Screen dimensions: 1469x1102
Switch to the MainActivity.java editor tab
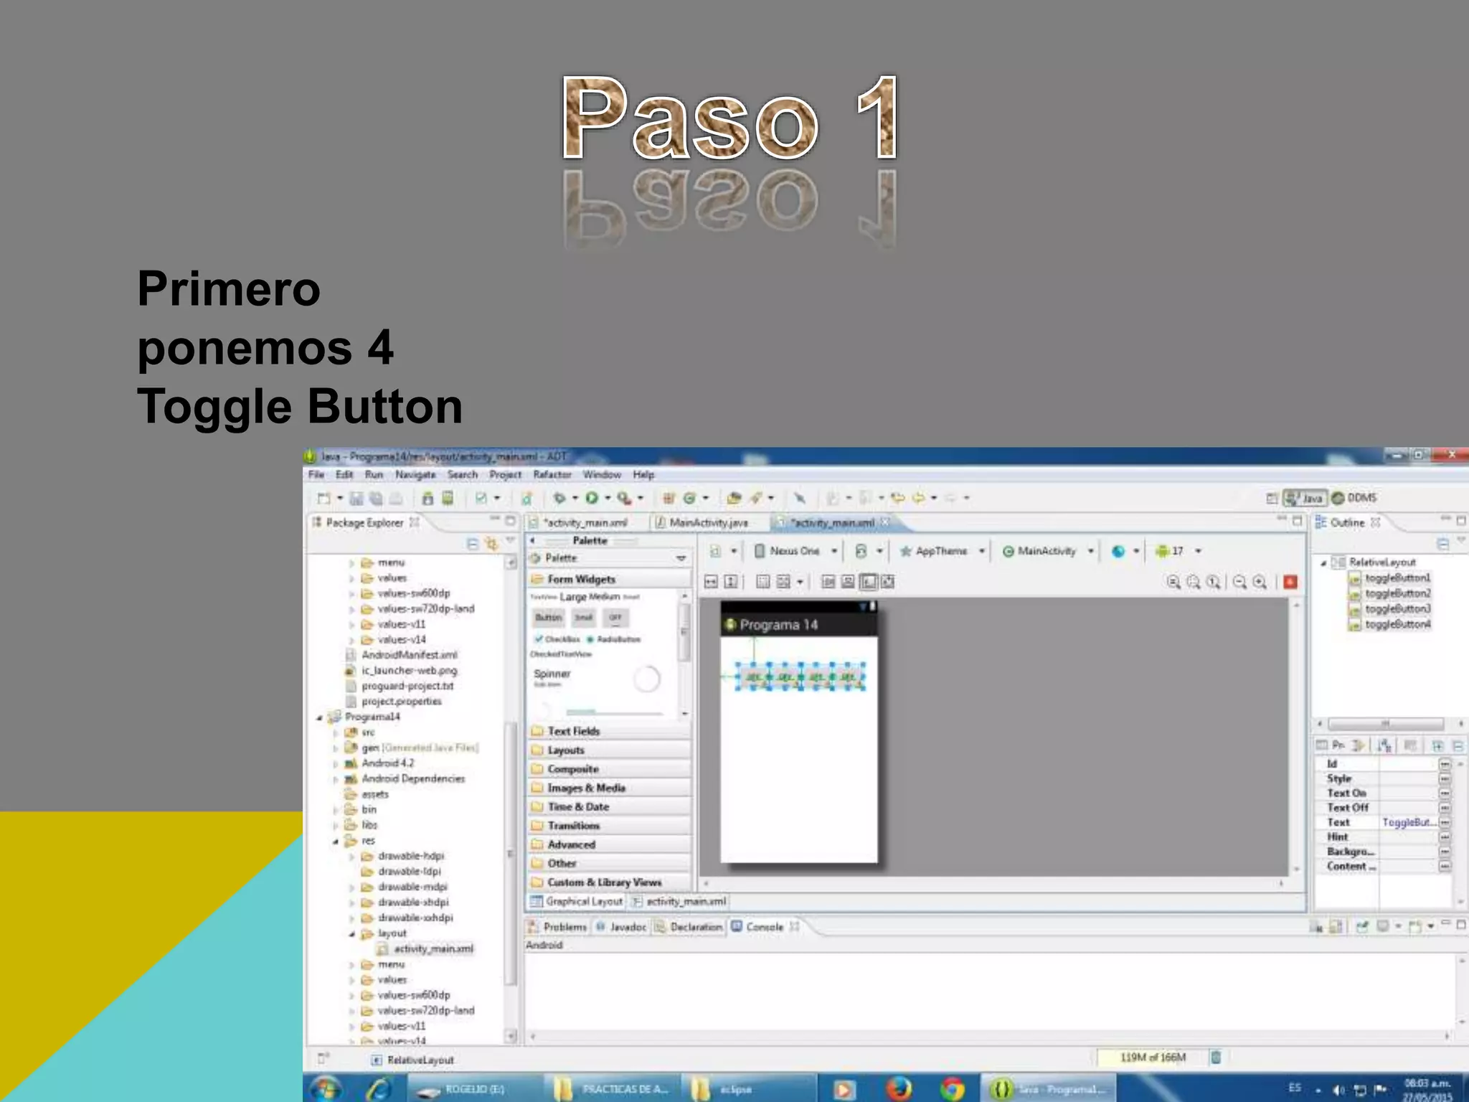708,522
